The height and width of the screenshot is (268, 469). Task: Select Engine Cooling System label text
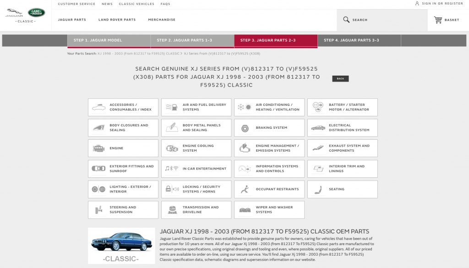click(198, 148)
